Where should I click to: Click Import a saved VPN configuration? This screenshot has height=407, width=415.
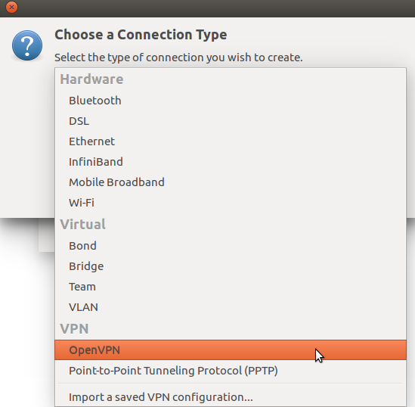pos(231,397)
